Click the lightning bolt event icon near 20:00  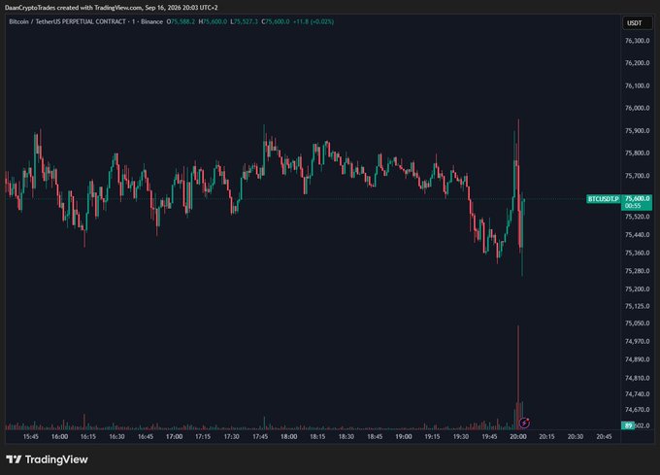pos(524,423)
